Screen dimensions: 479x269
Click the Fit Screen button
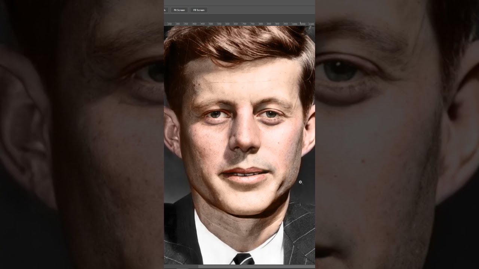[x=179, y=10]
